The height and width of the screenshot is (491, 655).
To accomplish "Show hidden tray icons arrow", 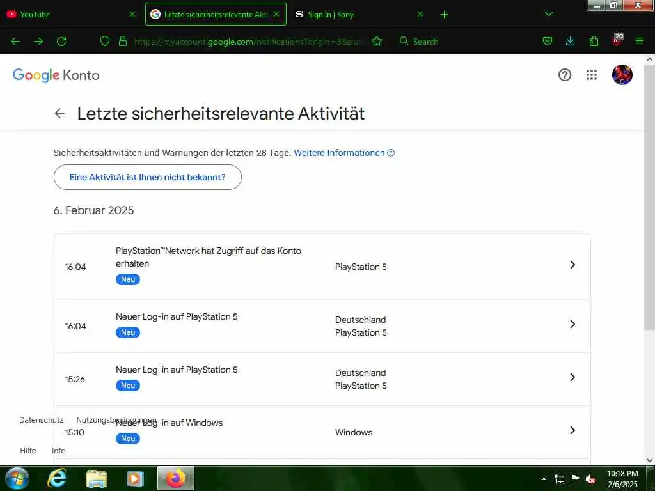I will tap(544, 479).
